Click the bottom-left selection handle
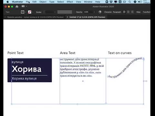The width and height of the screenshot is (155, 116). [x=12, y=104]
